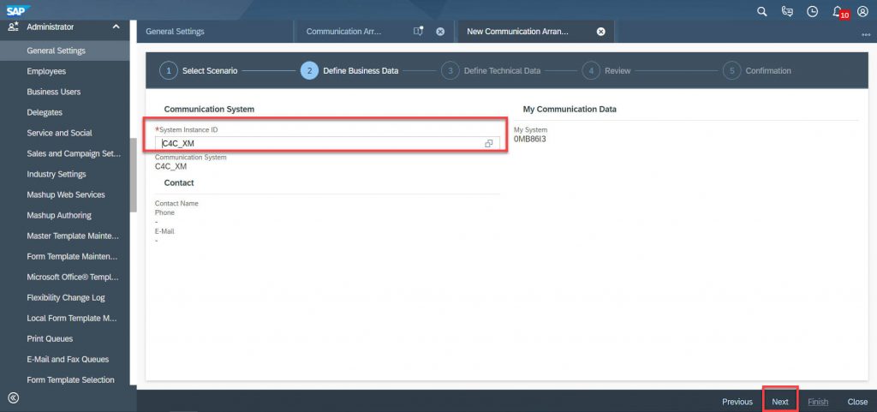
Task: Open Form Template Selection item
Action: click(65, 379)
